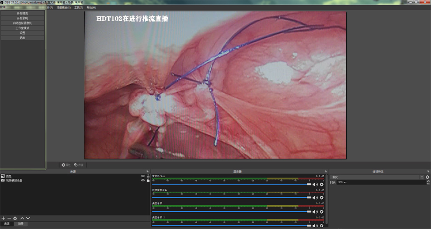Screen dimensions: 431x229
Task: Mute the 麦克风/Aux speaker icon
Action: pyautogui.click(x=315, y=185)
